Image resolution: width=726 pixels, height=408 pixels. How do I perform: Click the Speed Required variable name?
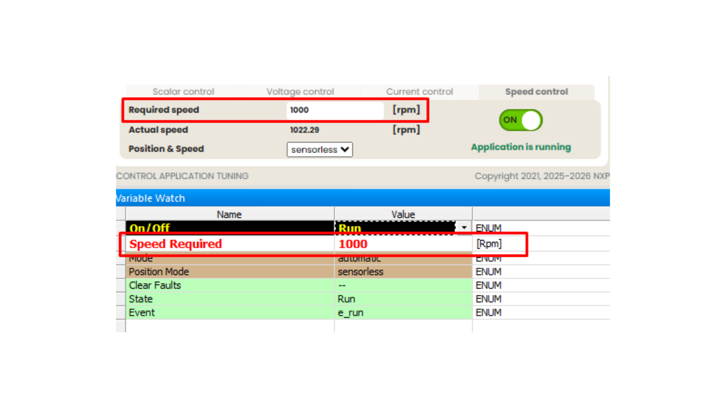[x=175, y=244]
